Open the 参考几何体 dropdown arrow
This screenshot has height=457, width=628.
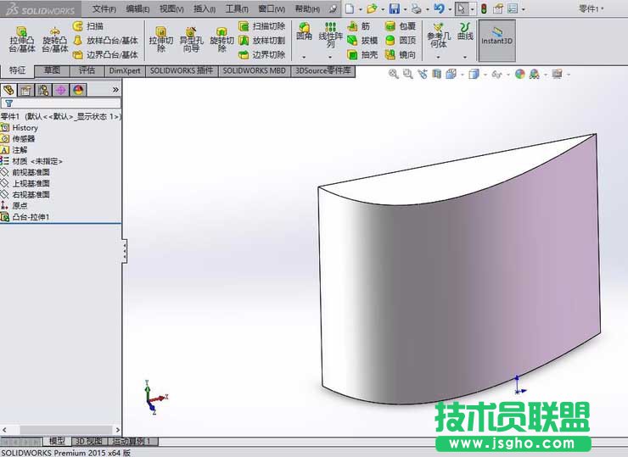[439, 57]
